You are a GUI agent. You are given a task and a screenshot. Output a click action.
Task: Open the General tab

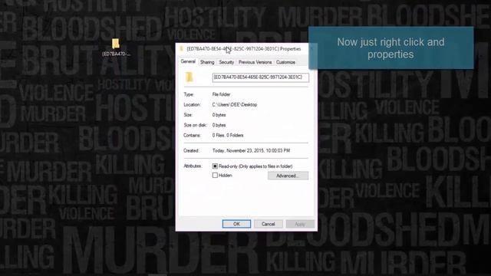pos(188,61)
